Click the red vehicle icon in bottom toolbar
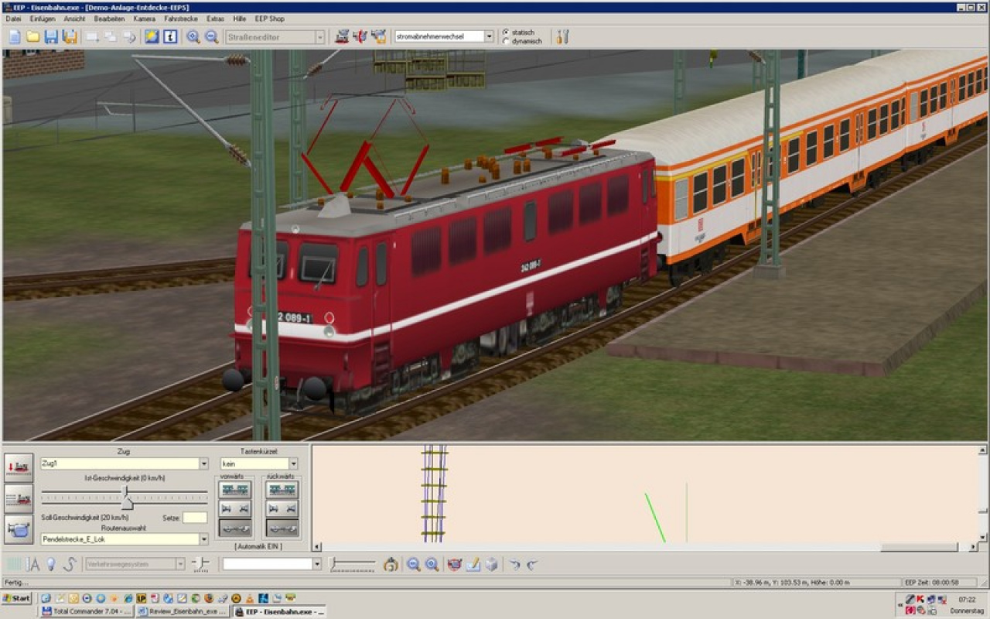Image resolution: width=990 pixels, height=619 pixels. (x=455, y=564)
